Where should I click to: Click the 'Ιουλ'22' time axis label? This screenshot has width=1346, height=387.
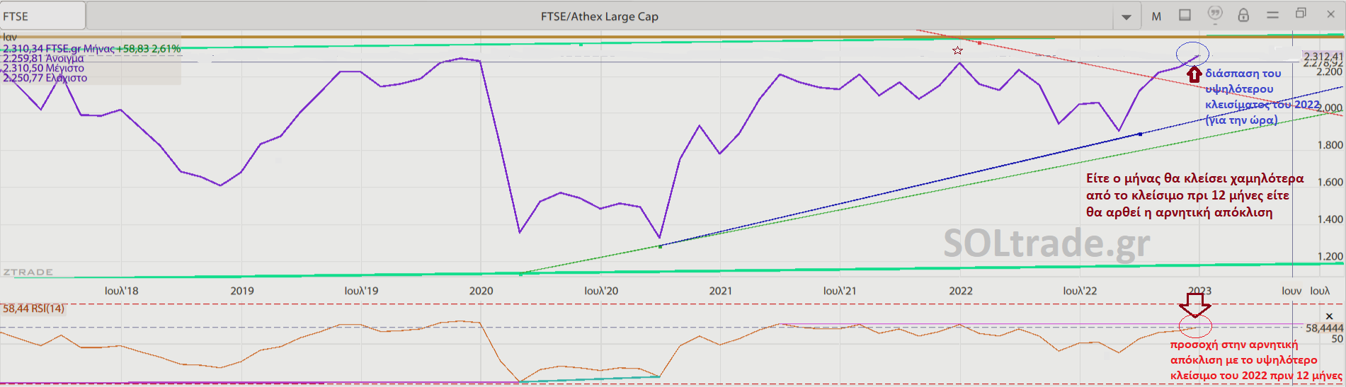tap(1080, 291)
